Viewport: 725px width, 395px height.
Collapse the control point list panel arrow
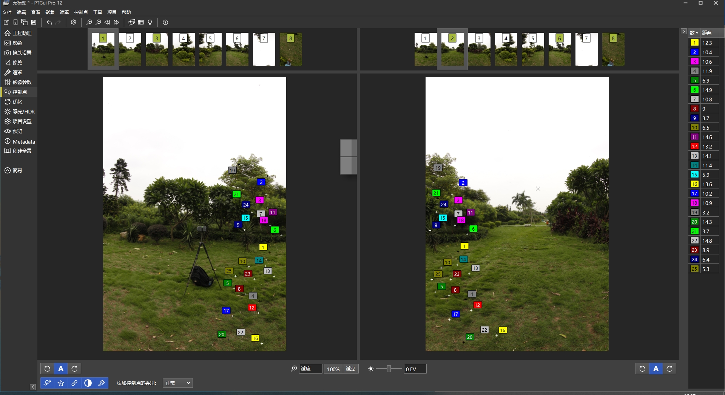point(684,32)
